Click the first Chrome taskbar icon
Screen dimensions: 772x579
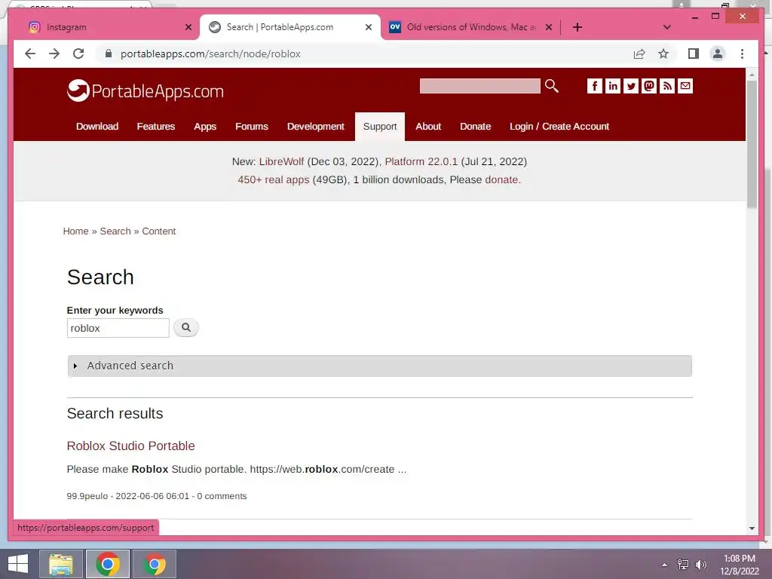click(108, 564)
